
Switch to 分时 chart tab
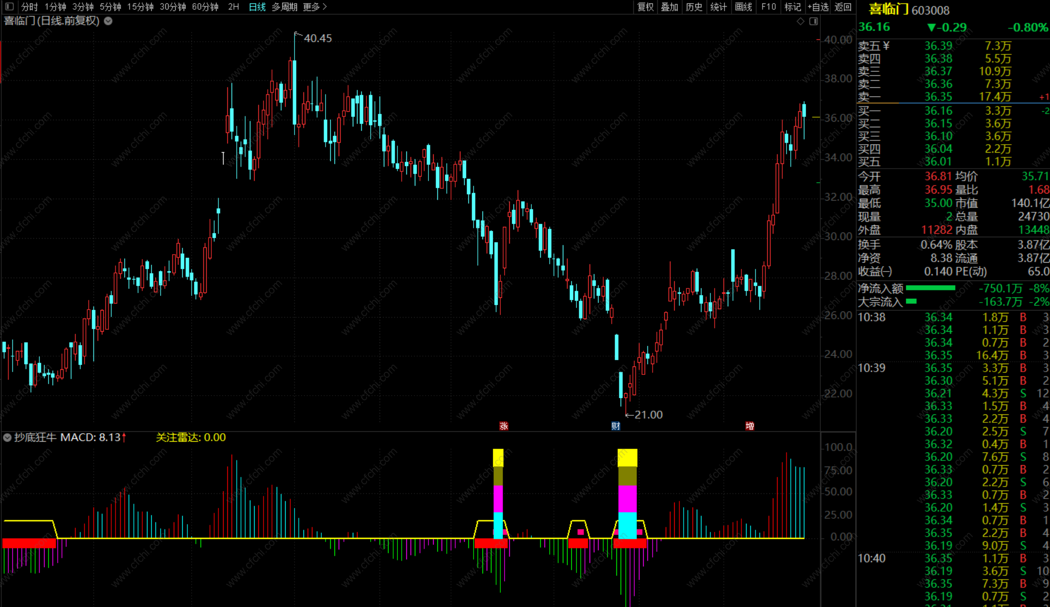click(x=29, y=7)
